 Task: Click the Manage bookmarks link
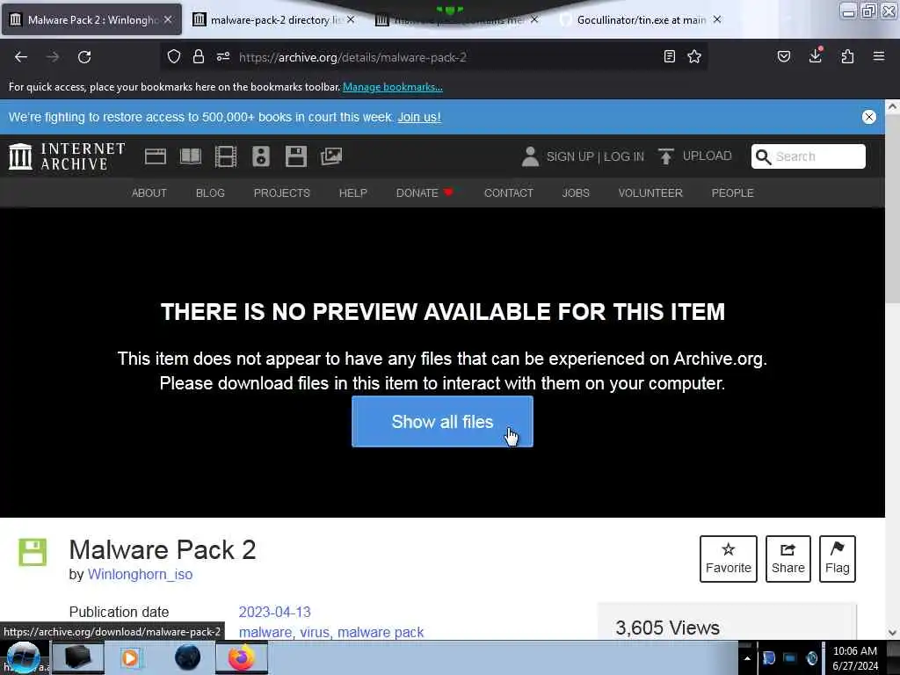point(393,87)
